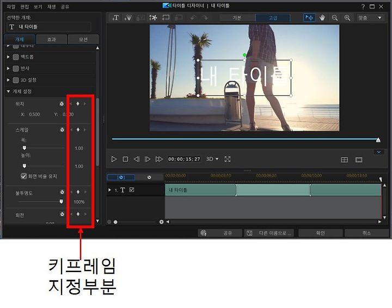Add a keyframe diamond for 회전
The width and height of the screenshot is (392, 308).
coord(78,214)
